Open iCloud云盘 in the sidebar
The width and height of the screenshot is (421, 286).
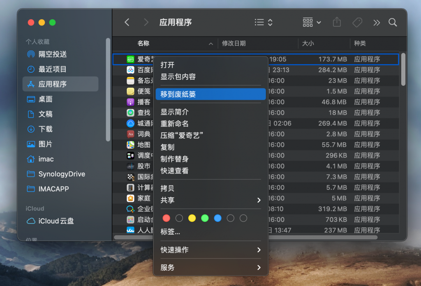[60, 221]
